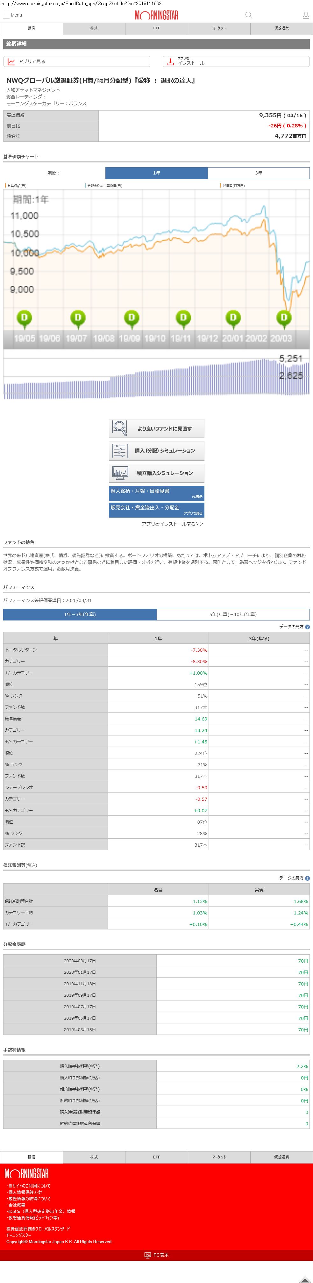Screen dimensions: 313x1283
Task: Select the 1年 chart period toggle
Action: 156,173
